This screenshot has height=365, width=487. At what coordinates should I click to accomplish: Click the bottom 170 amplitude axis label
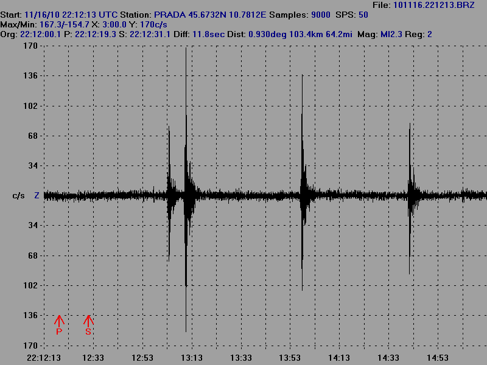click(x=30, y=346)
